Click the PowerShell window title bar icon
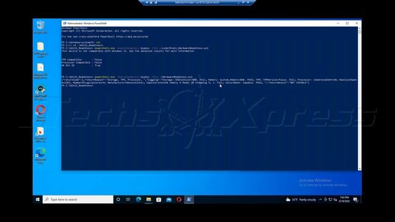 point(64,23)
